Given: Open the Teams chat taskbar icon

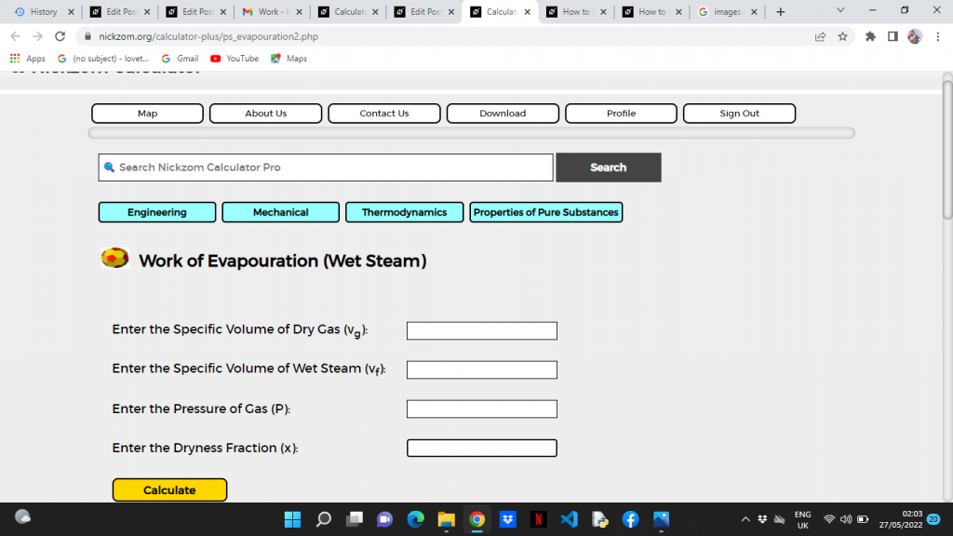Looking at the screenshot, I should point(384,519).
